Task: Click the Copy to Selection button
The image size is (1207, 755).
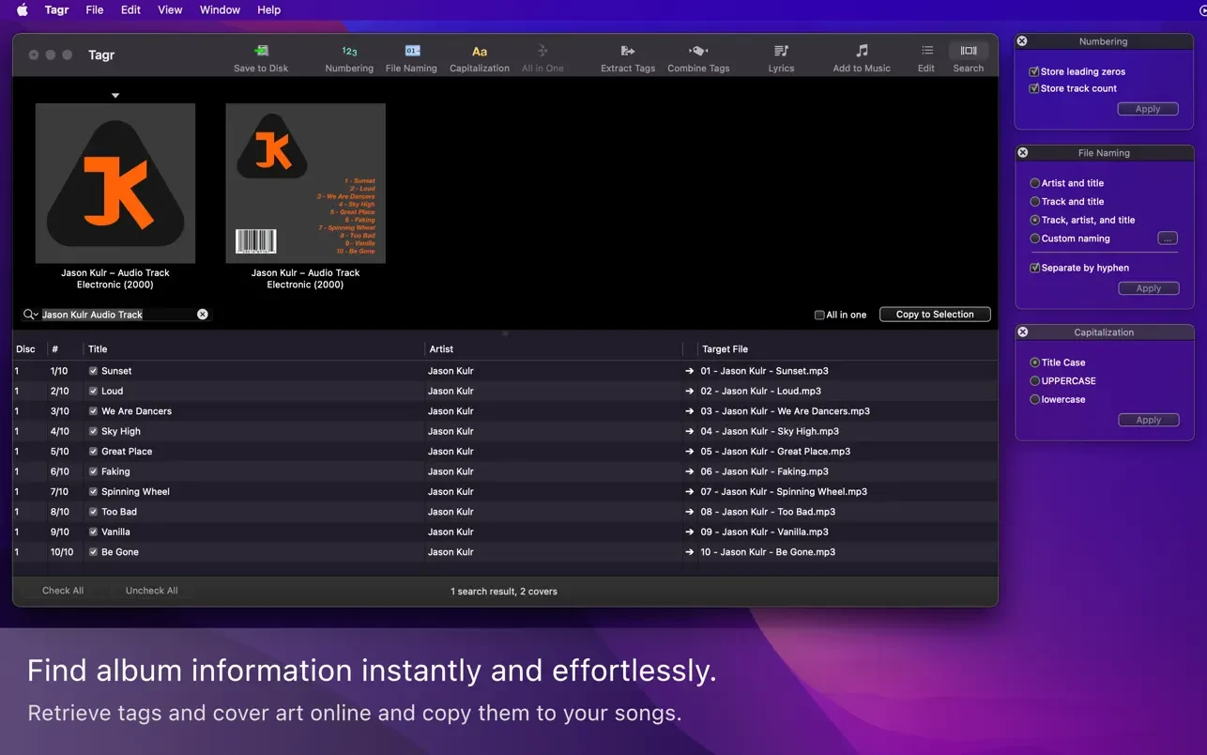Action: (x=934, y=315)
